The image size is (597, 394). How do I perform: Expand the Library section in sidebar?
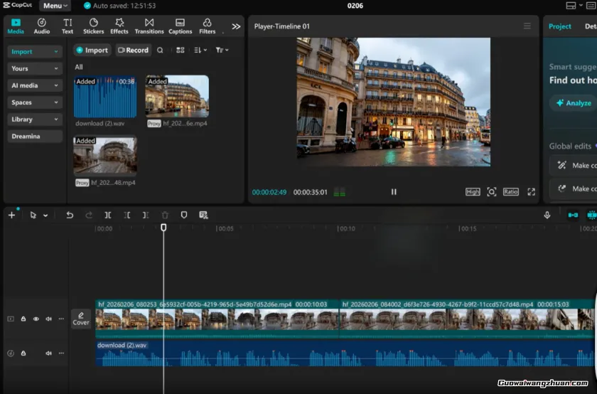click(x=35, y=119)
